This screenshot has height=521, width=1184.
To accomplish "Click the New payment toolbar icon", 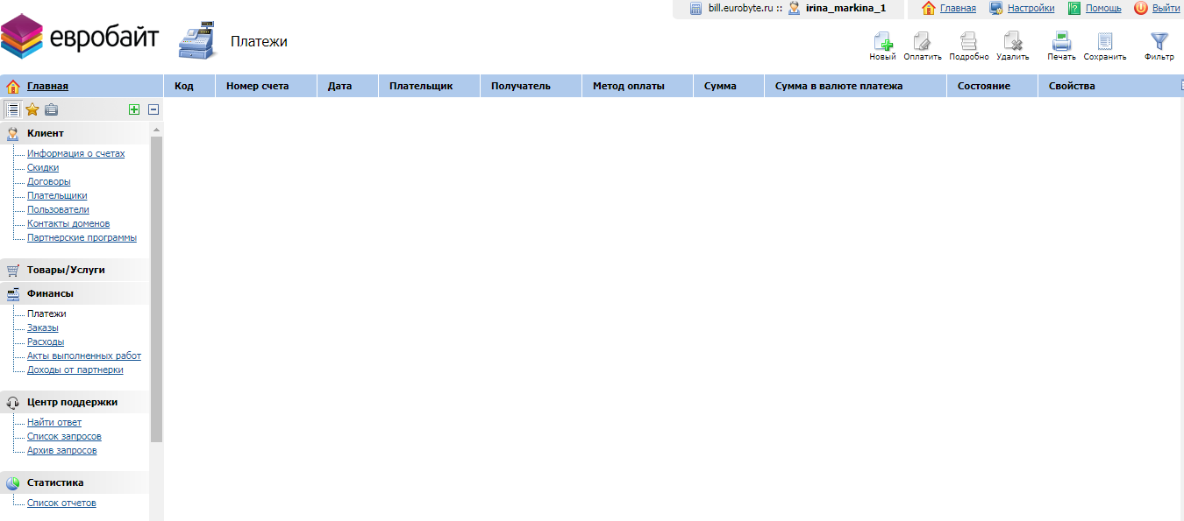I will [x=882, y=41].
